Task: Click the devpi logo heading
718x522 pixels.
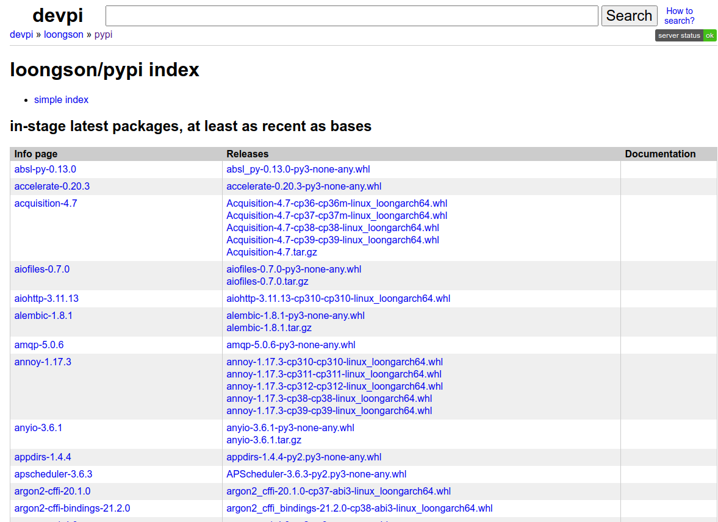Action: tap(58, 16)
